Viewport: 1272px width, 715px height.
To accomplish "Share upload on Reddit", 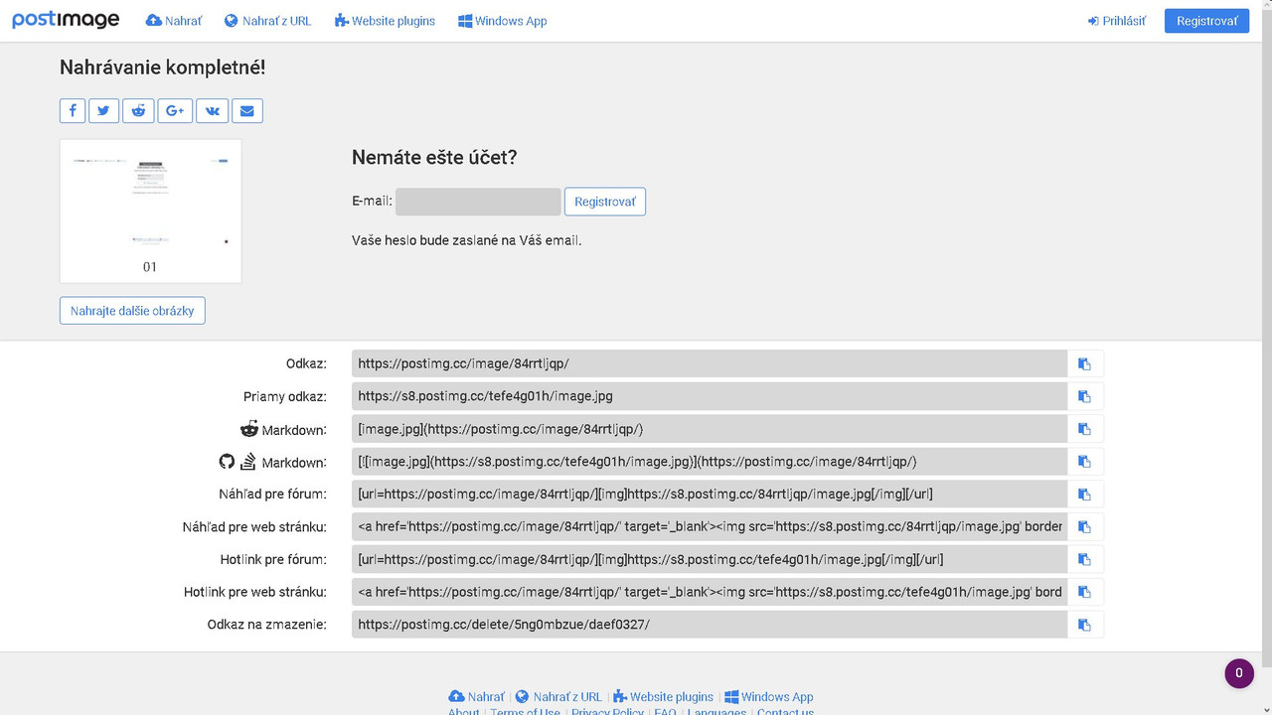I will [x=138, y=110].
